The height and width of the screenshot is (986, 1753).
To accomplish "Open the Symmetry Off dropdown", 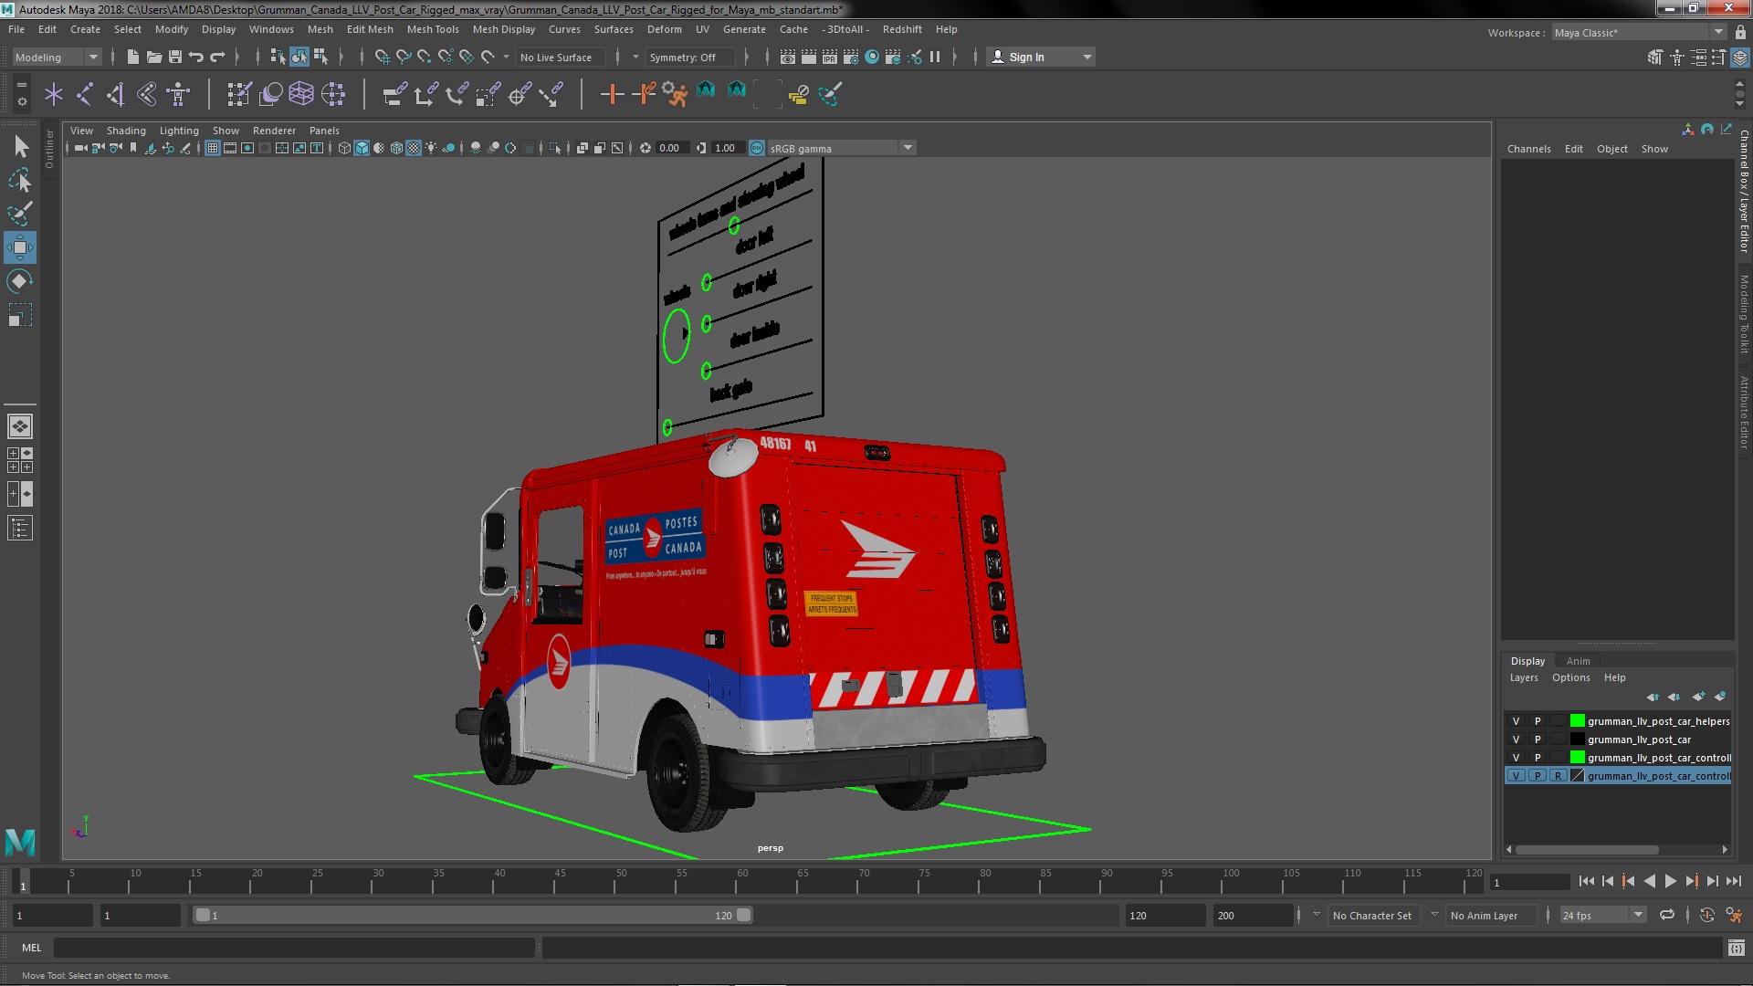I will click(x=690, y=57).
